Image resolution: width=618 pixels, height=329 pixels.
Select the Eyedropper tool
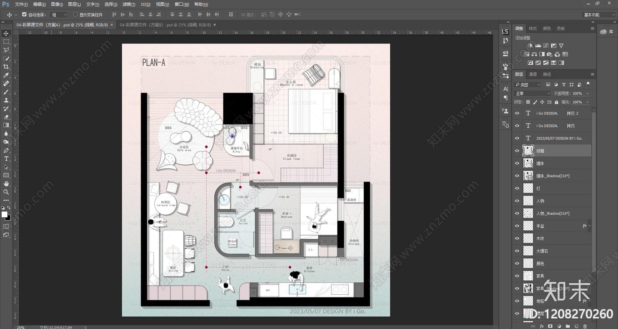tap(6, 75)
